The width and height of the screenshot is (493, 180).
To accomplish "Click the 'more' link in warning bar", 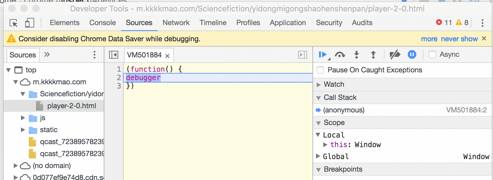I will pos(429,39).
